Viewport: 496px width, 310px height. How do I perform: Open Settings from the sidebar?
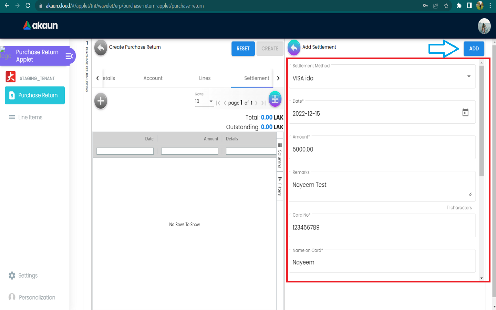[23, 276]
